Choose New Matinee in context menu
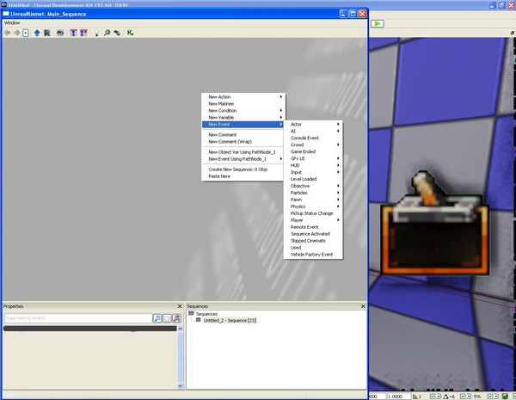Viewport: 516px width, 400px height. pyautogui.click(x=243, y=104)
